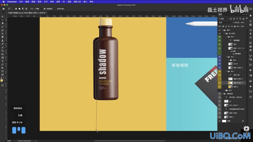Select the Magic Wand tool

tap(3, 30)
